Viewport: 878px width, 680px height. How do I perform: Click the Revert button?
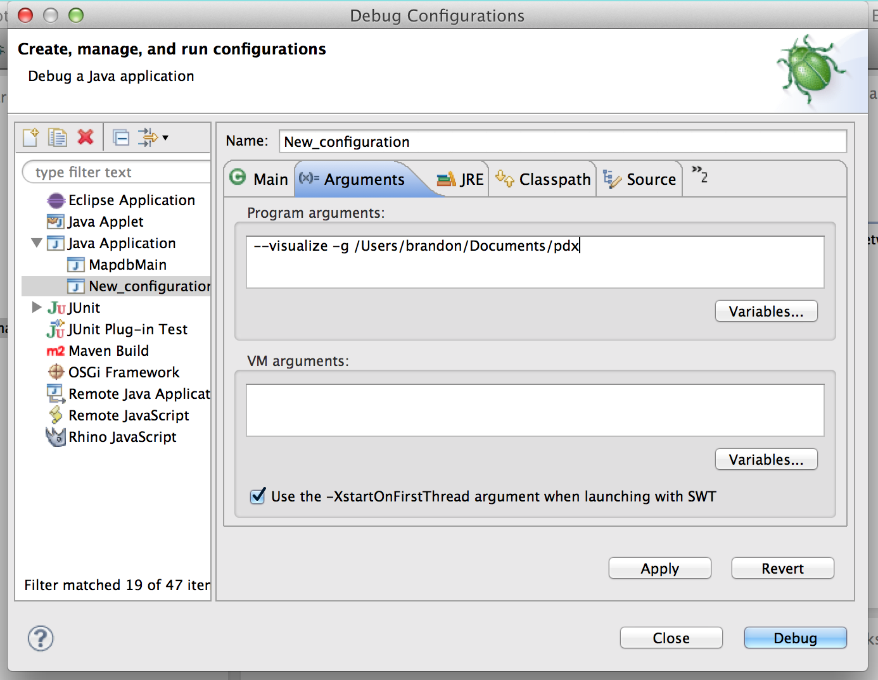pos(782,568)
